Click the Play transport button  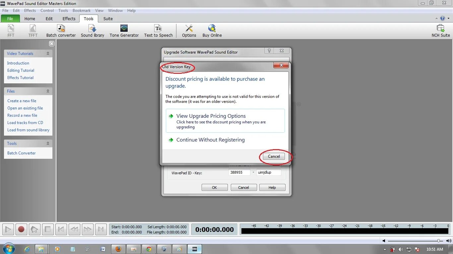[8, 229]
